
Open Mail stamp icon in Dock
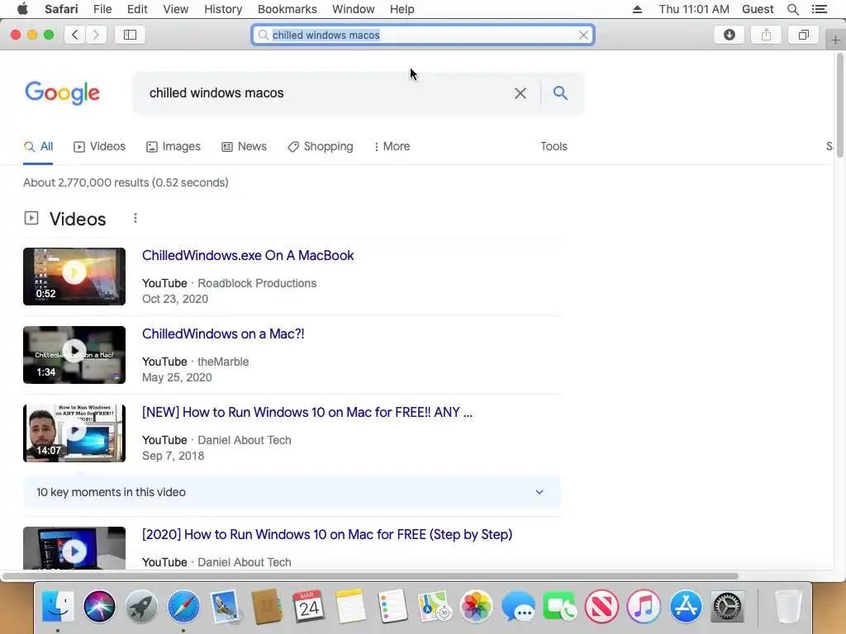point(226,607)
